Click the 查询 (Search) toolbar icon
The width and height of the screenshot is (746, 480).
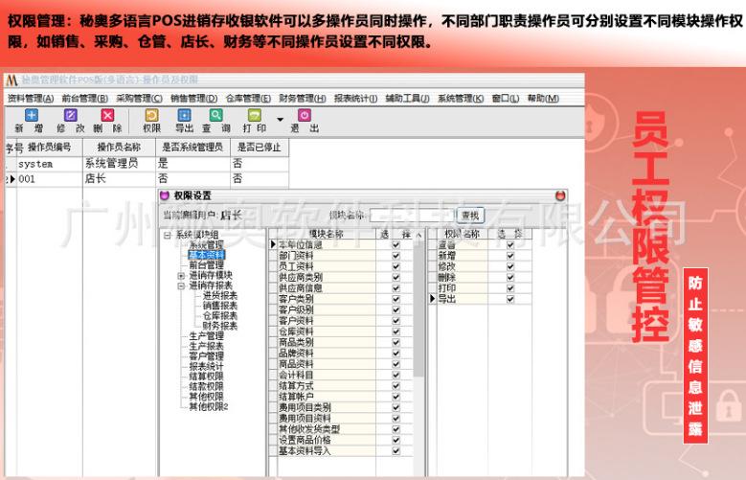click(216, 116)
